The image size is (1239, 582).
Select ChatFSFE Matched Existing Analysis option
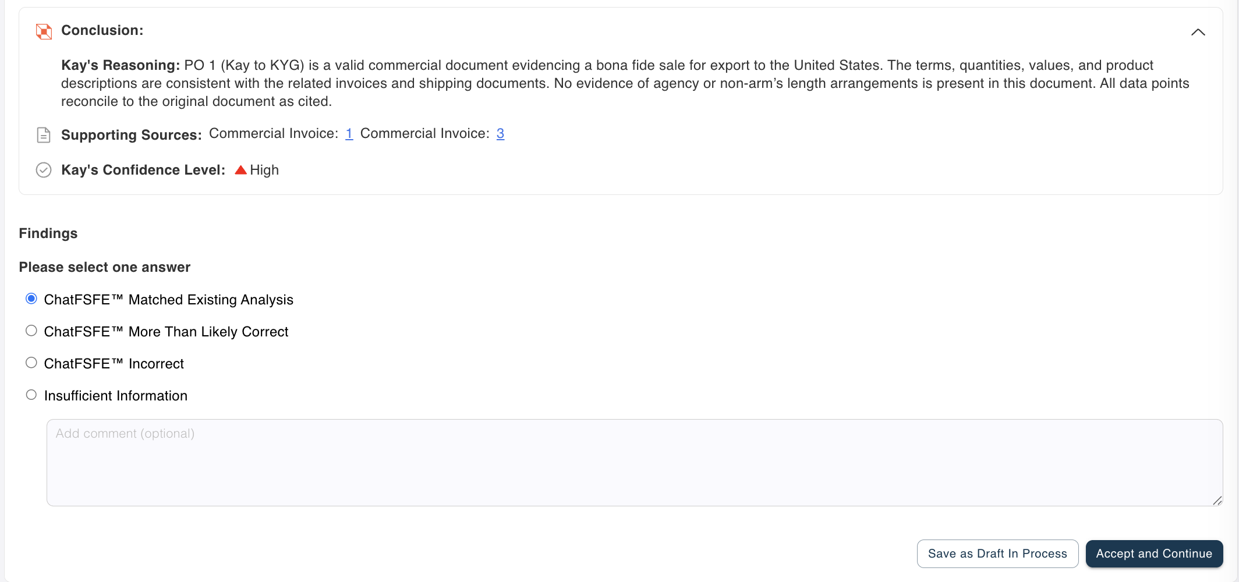(x=31, y=299)
